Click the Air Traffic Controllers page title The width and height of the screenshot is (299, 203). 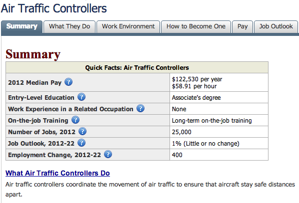54,8
